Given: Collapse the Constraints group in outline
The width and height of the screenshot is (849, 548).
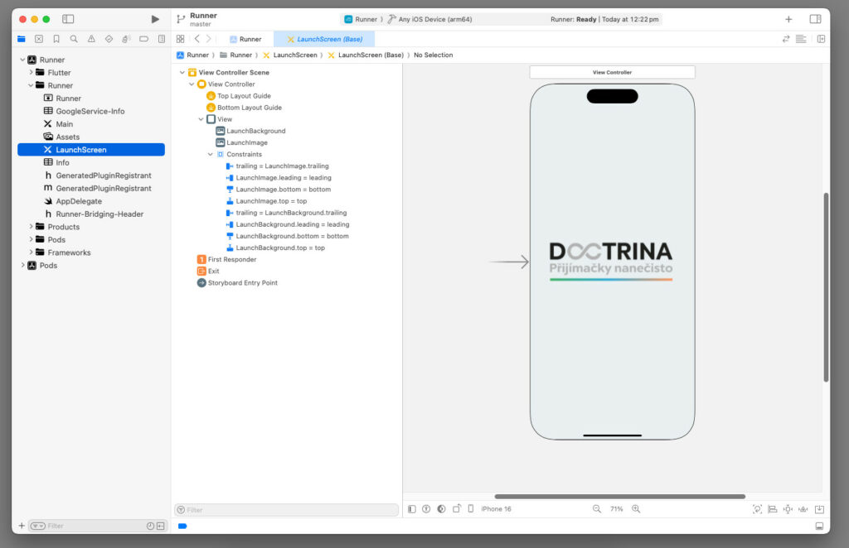Looking at the screenshot, I should [x=210, y=155].
